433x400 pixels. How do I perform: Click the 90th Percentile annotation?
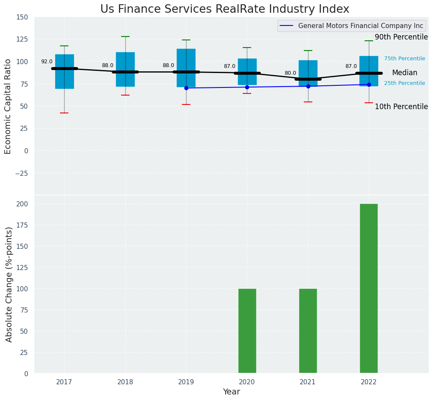(x=401, y=37)
